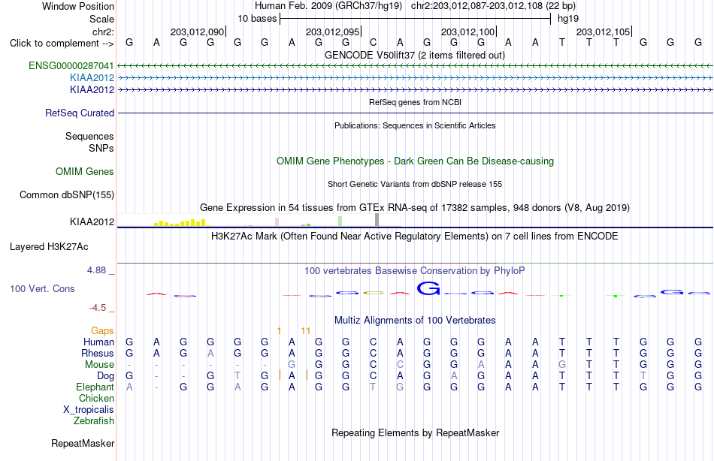Click the 203,012,105 position marker

604,32
